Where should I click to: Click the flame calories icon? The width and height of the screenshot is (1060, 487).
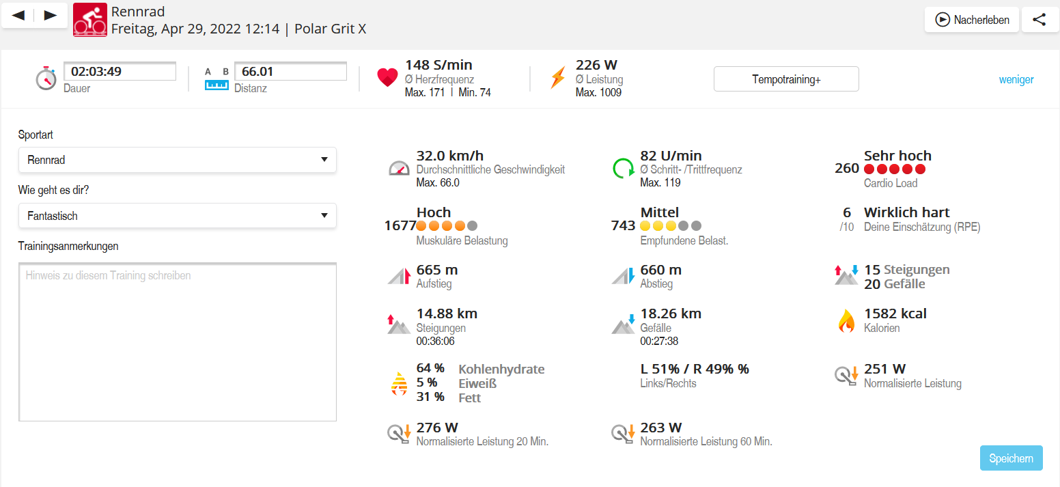click(846, 321)
